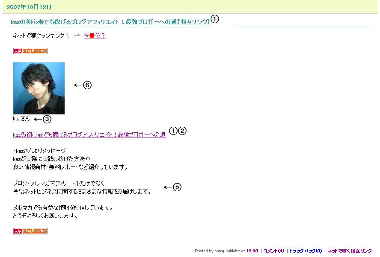
Task: Click the date header 2007年10月12日
Action: (29, 7)
